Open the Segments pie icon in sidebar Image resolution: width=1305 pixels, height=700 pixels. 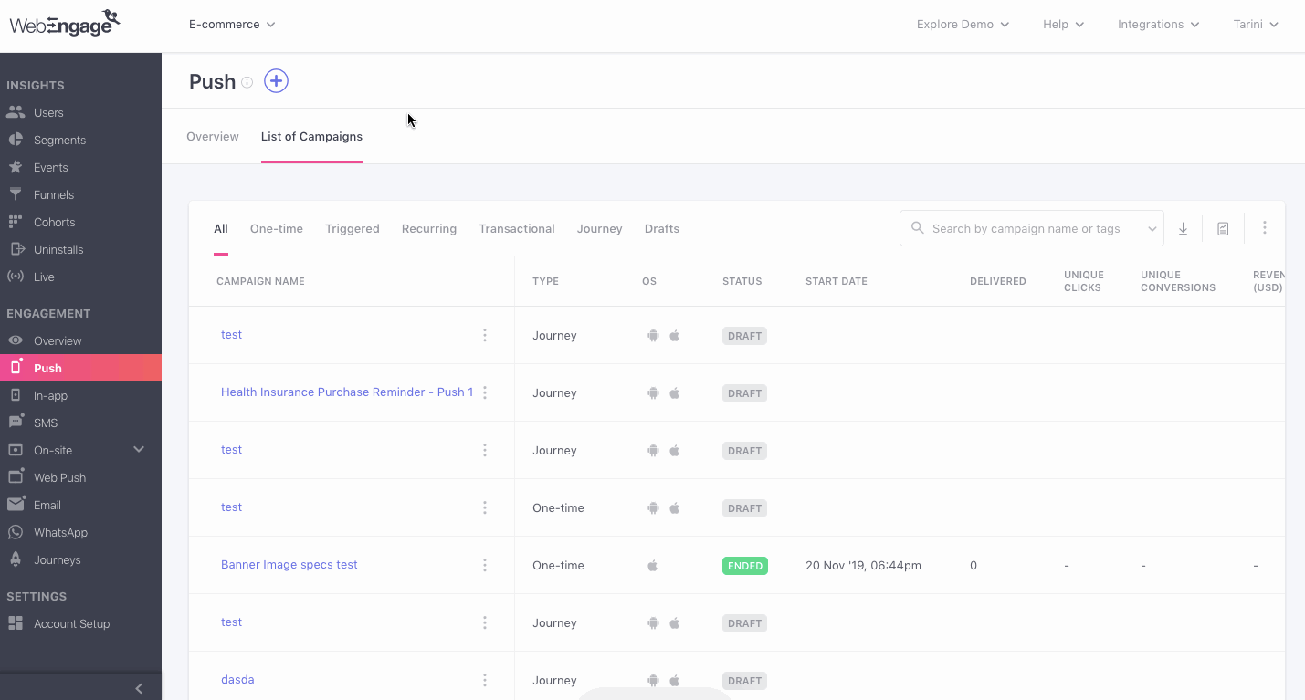pyautogui.click(x=16, y=140)
